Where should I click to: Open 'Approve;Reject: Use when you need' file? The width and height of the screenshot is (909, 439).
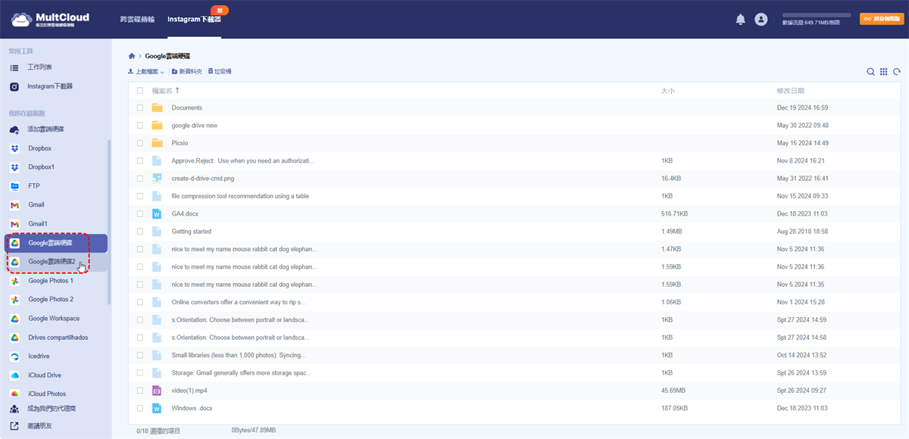pos(242,161)
